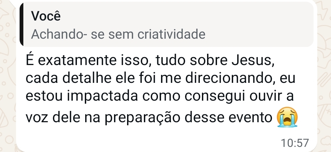Tap the word direcionando in the message
The height and width of the screenshot is (152, 331).
tap(231, 78)
